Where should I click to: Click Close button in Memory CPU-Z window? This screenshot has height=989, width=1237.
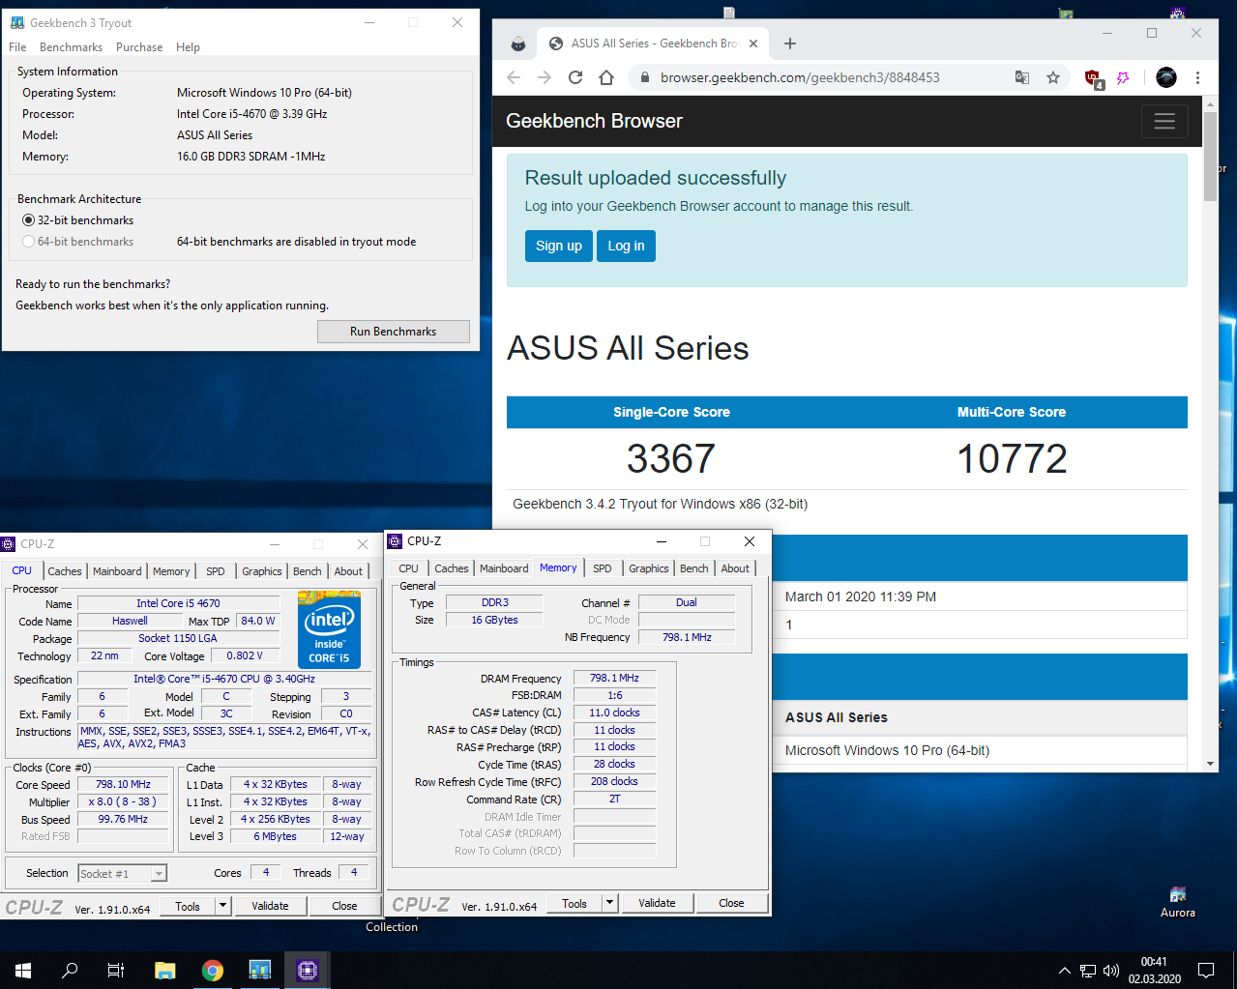pyautogui.click(x=731, y=903)
